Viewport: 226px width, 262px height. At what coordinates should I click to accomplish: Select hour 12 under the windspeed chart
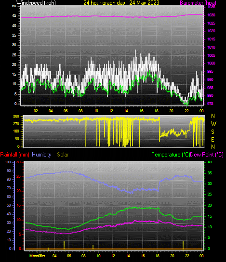tap(111, 111)
